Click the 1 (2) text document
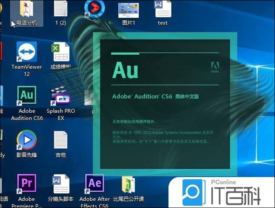This screenshot has height=208, width=275. click(61, 9)
